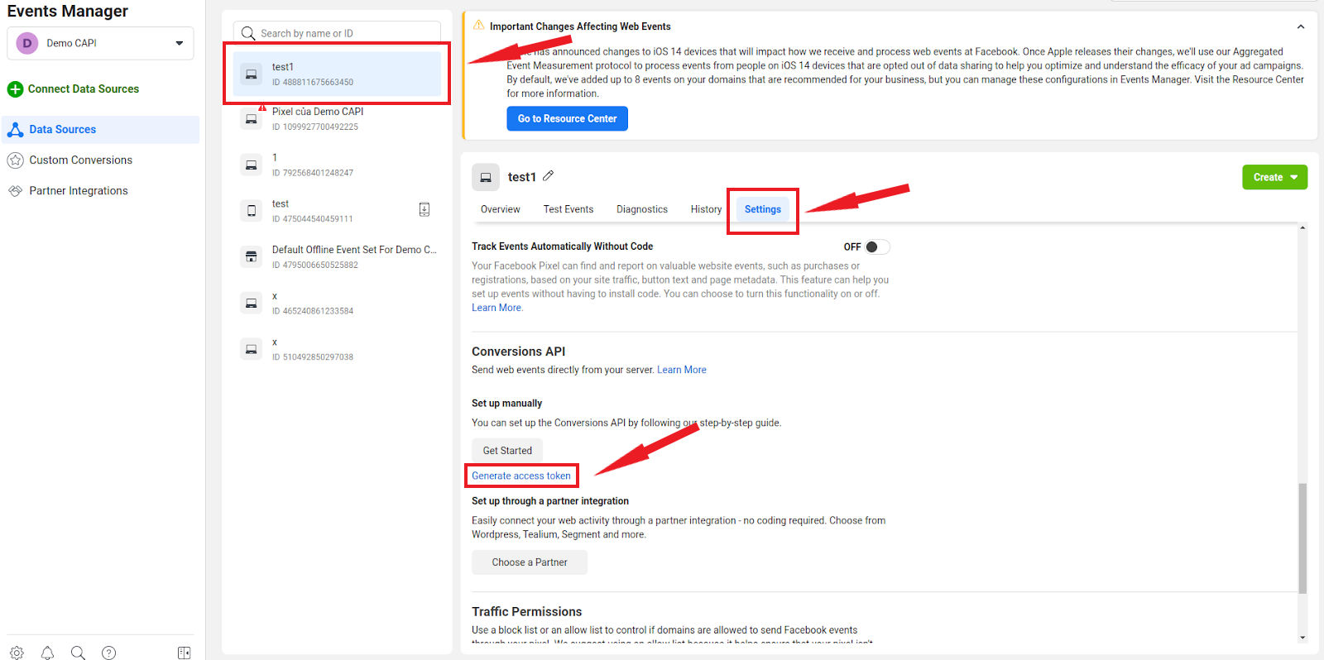Click the pencil icon to rename test1
Image resolution: width=1324 pixels, height=660 pixels.
point(549,176)
